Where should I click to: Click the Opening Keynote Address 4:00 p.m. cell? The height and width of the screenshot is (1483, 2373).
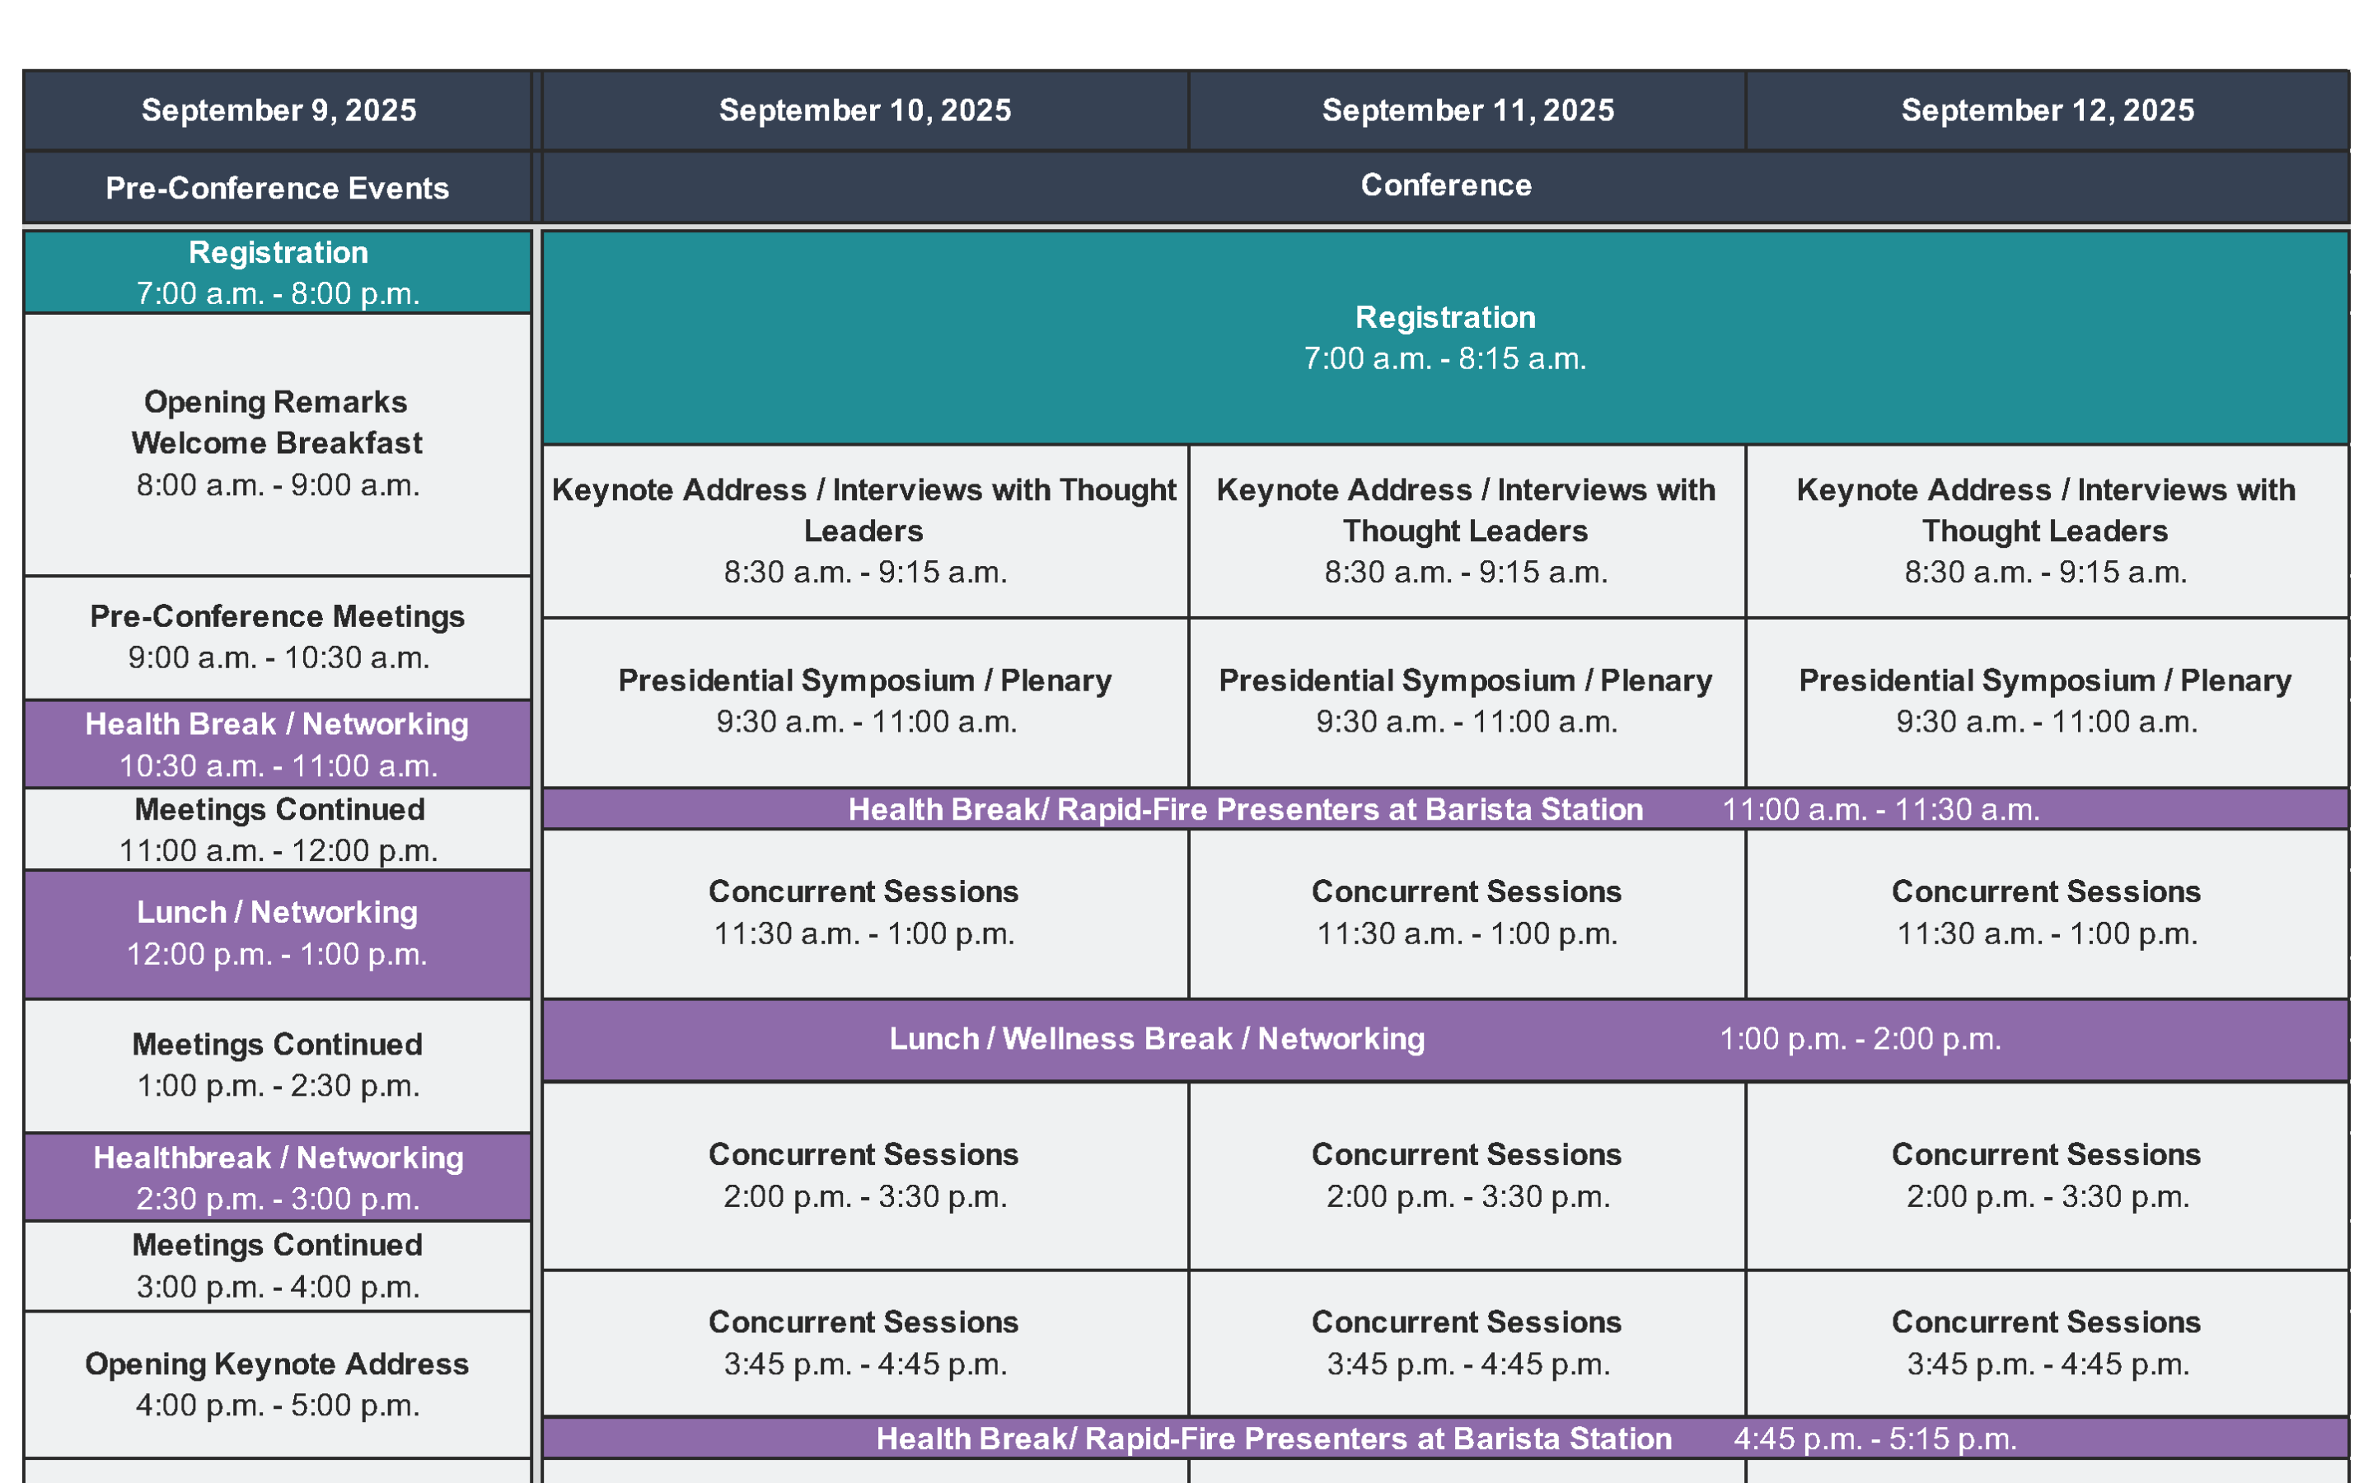[x=278, y=1384]
